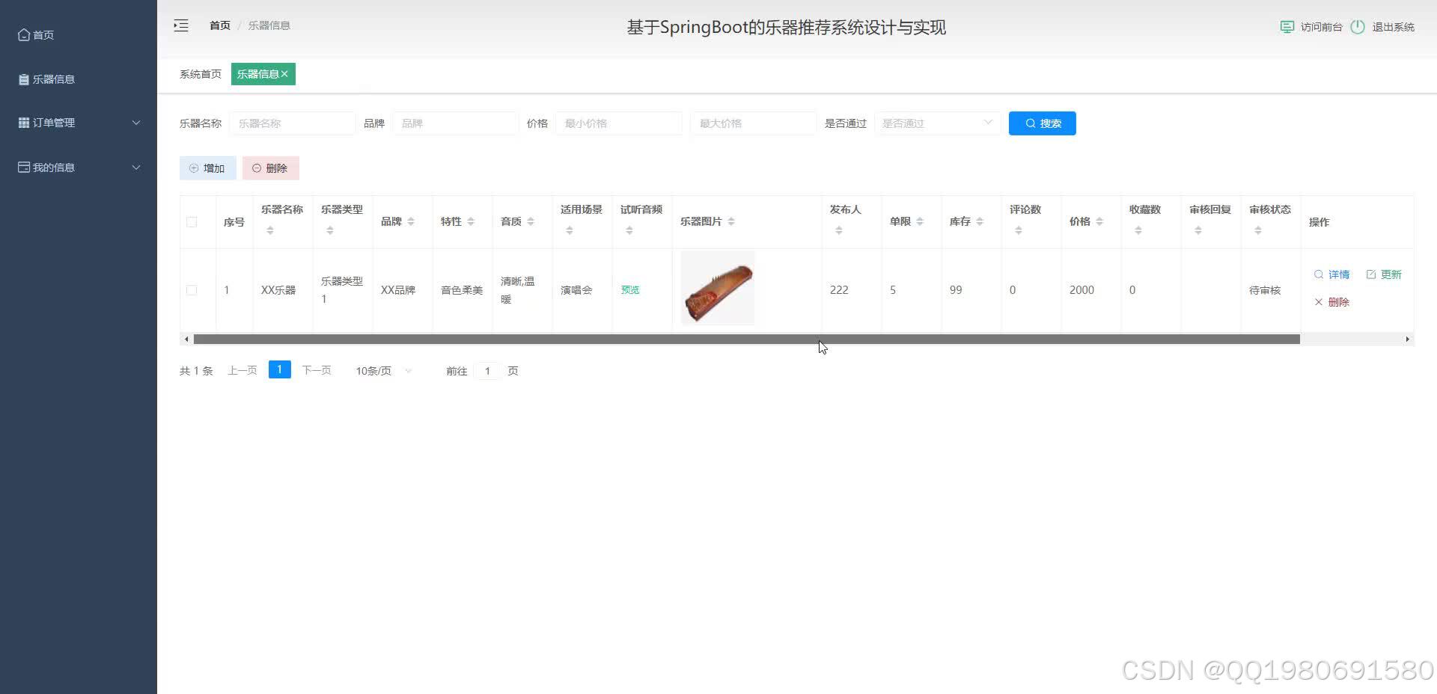The height and width of the screenshot is (694, 1437).
Task: Open the 10条/页 page size dropdown
Action: coord(382,370)
